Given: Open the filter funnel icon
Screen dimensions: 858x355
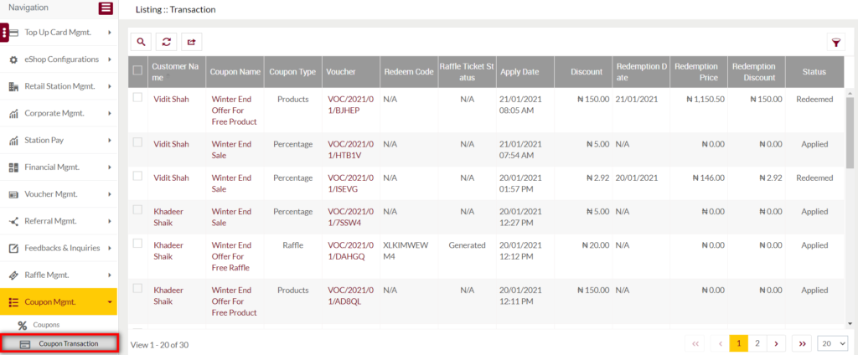Looking at the screenshot, I should point(835,42).
